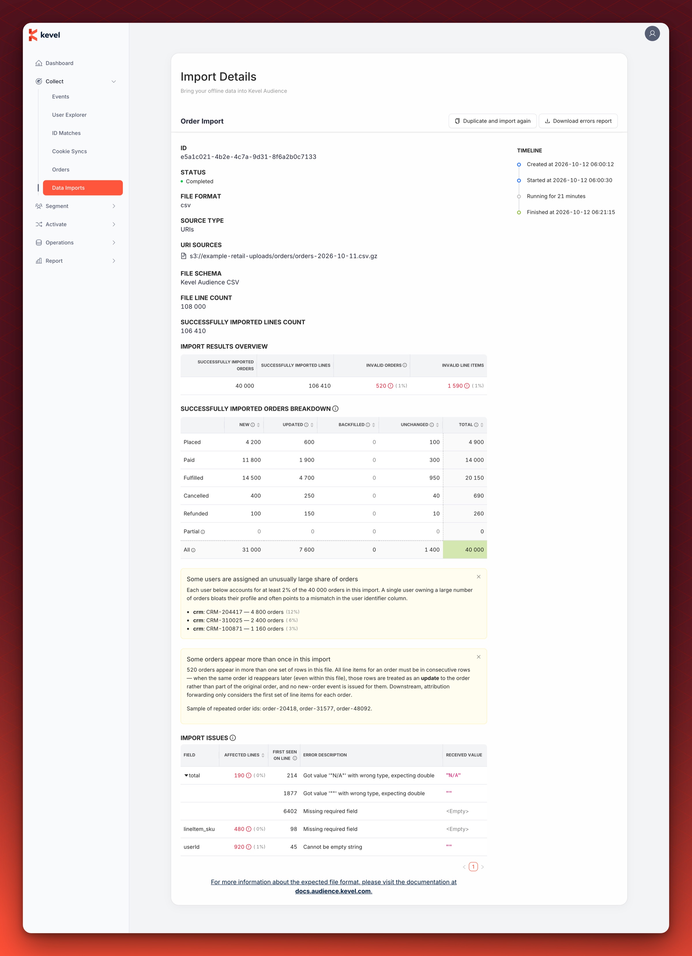Click the warning icon beside 190 affected lines
The image size is (692, 956).
coord(249,776)
